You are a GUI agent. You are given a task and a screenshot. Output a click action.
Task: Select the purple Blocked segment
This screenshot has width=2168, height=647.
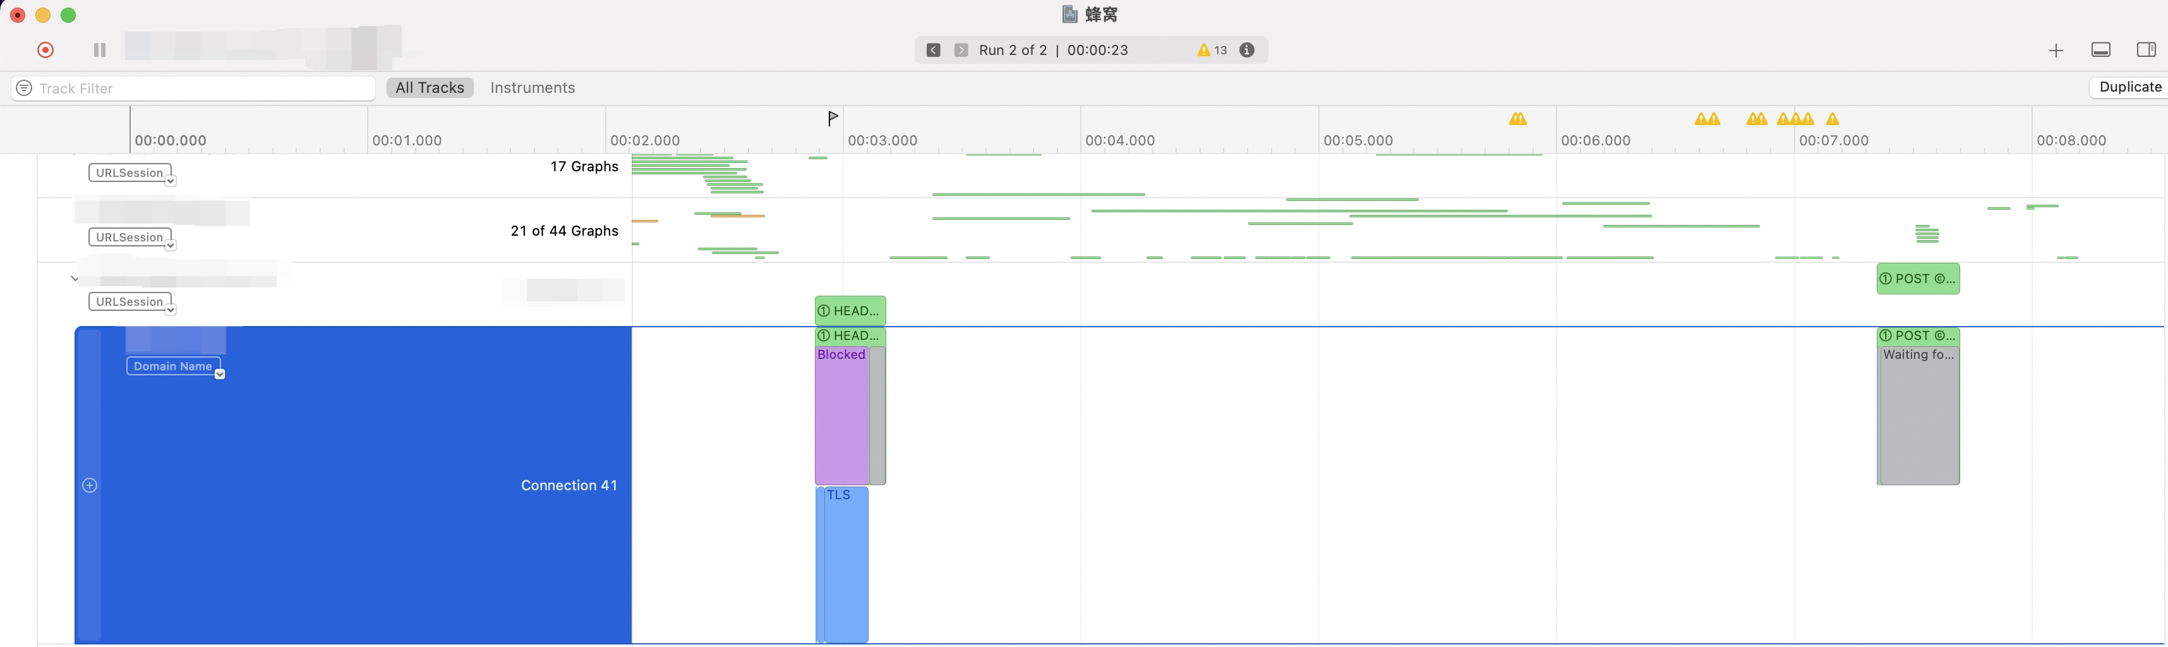(x=841, y=412)
